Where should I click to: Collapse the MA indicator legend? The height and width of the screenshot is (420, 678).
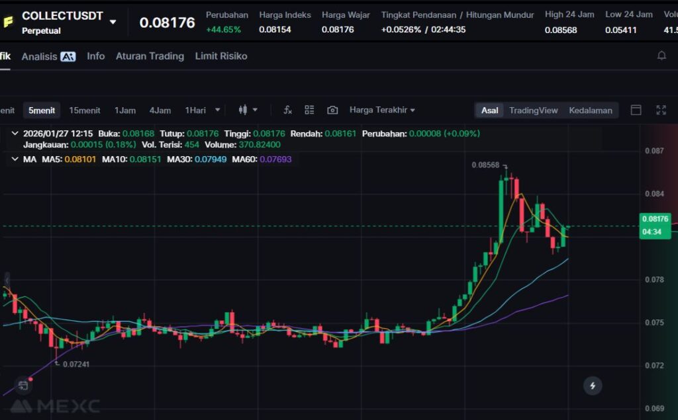[x=15, y=159]
